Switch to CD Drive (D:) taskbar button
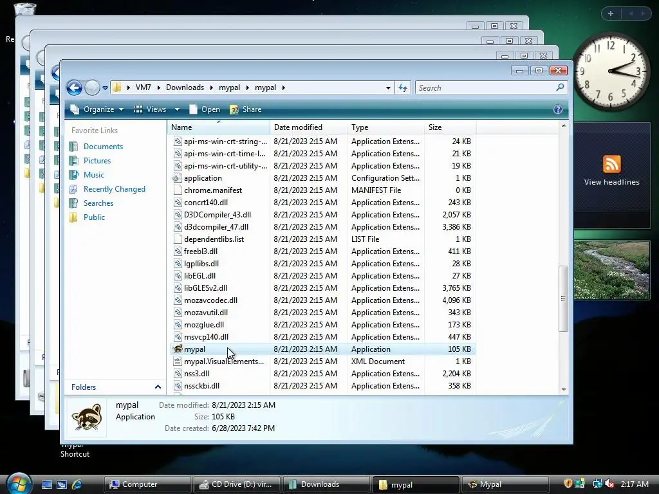Screen dimensions: 659x494 pos(236,484)
